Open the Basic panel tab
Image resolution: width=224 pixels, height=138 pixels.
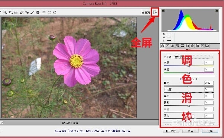tap(163, 46)
